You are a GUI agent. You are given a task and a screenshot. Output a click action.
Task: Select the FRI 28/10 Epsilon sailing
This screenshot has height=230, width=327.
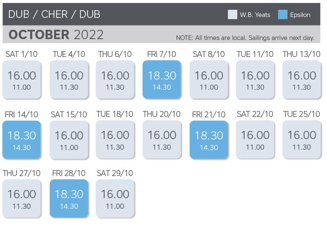[69, 199]
